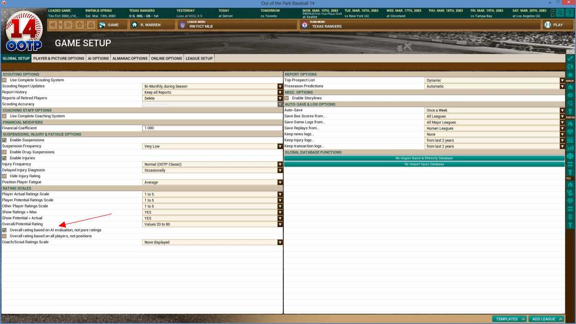Viewport: 576px width, 324px height.
Task: Click the forward navigation arrow
Action: 69,25
